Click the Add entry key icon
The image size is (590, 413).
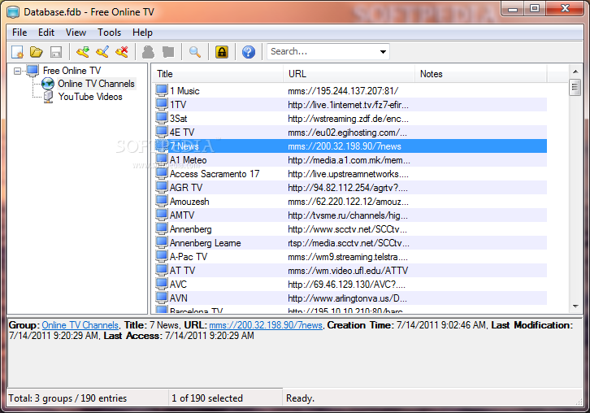(x=83, y=51)
